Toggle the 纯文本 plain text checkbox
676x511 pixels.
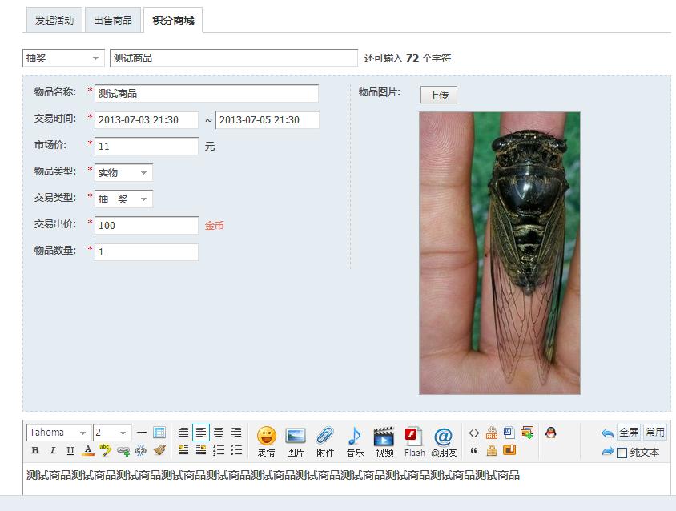coord(622,453)
